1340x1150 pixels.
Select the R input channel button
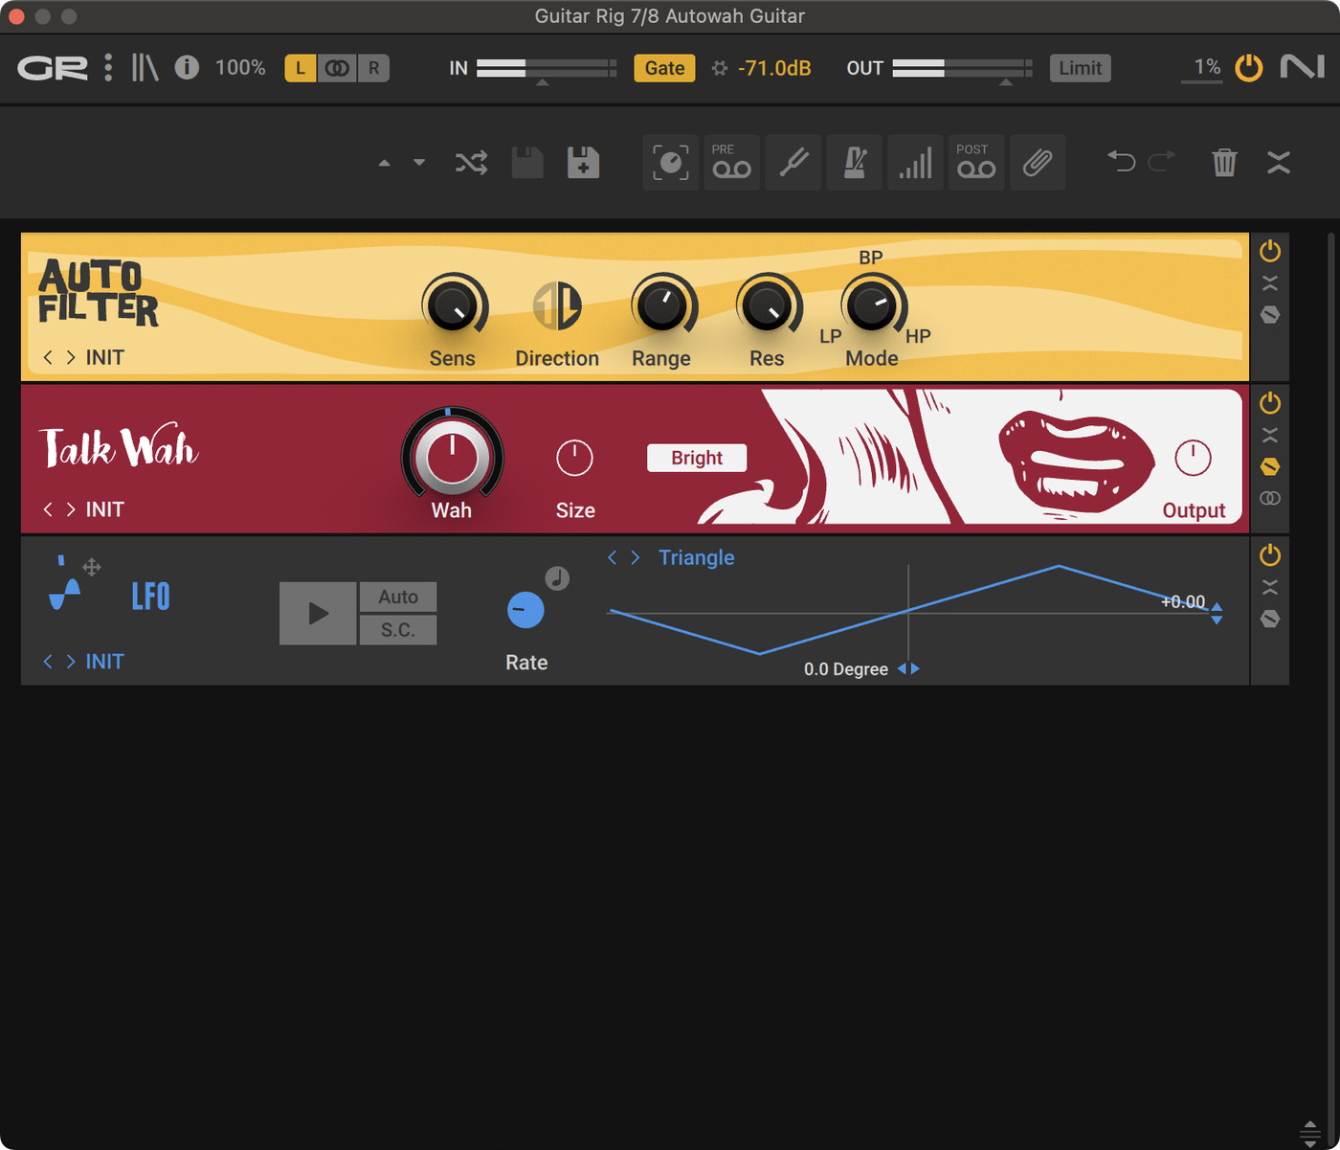coord(373,68)
